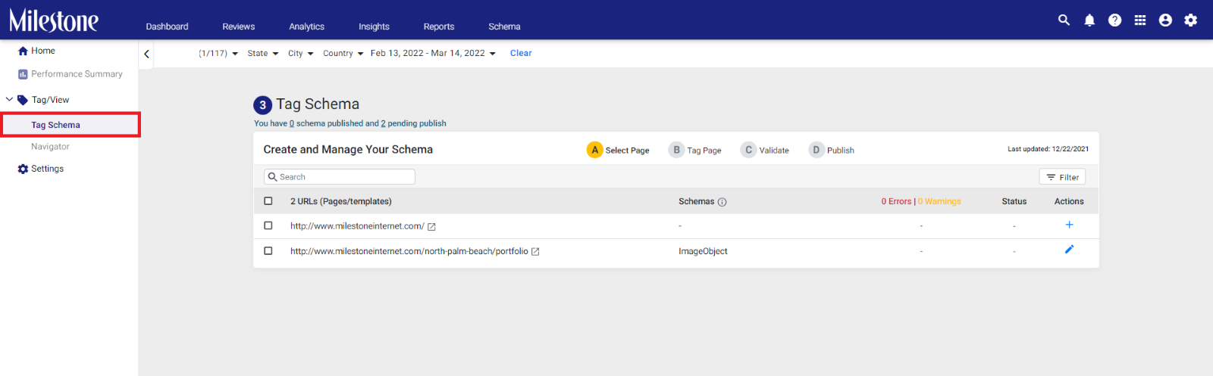Open the City dropdown

(x=300, y=54)
